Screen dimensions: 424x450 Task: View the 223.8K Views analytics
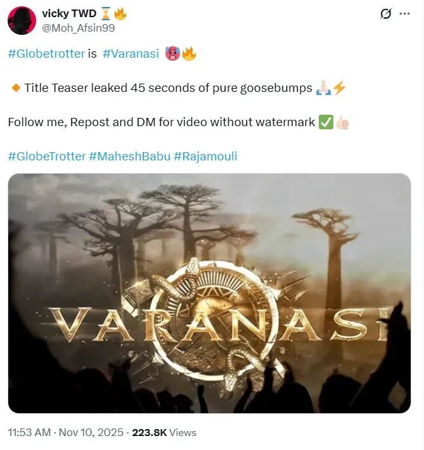[164, 432]
